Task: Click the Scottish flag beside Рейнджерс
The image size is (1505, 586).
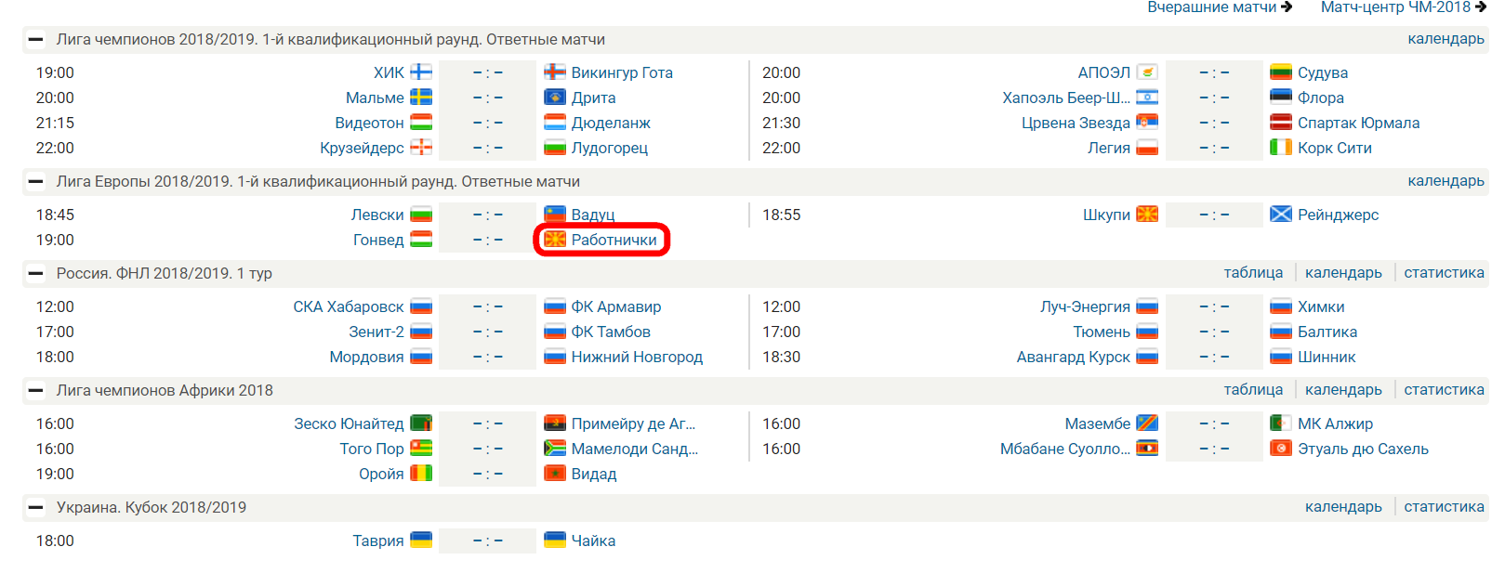Action: pos(1281,215)
